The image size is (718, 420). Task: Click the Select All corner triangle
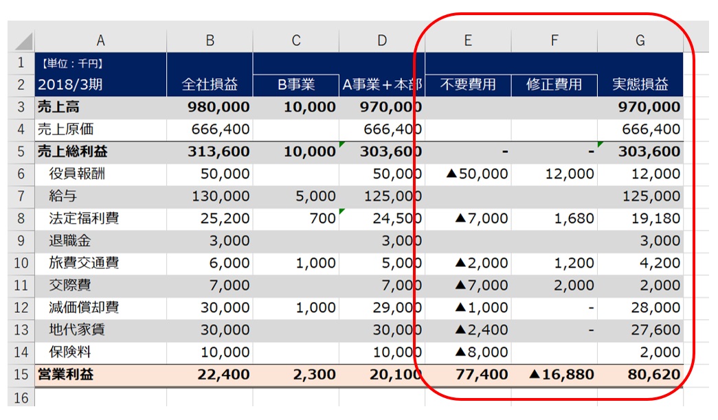click(23, 41)
